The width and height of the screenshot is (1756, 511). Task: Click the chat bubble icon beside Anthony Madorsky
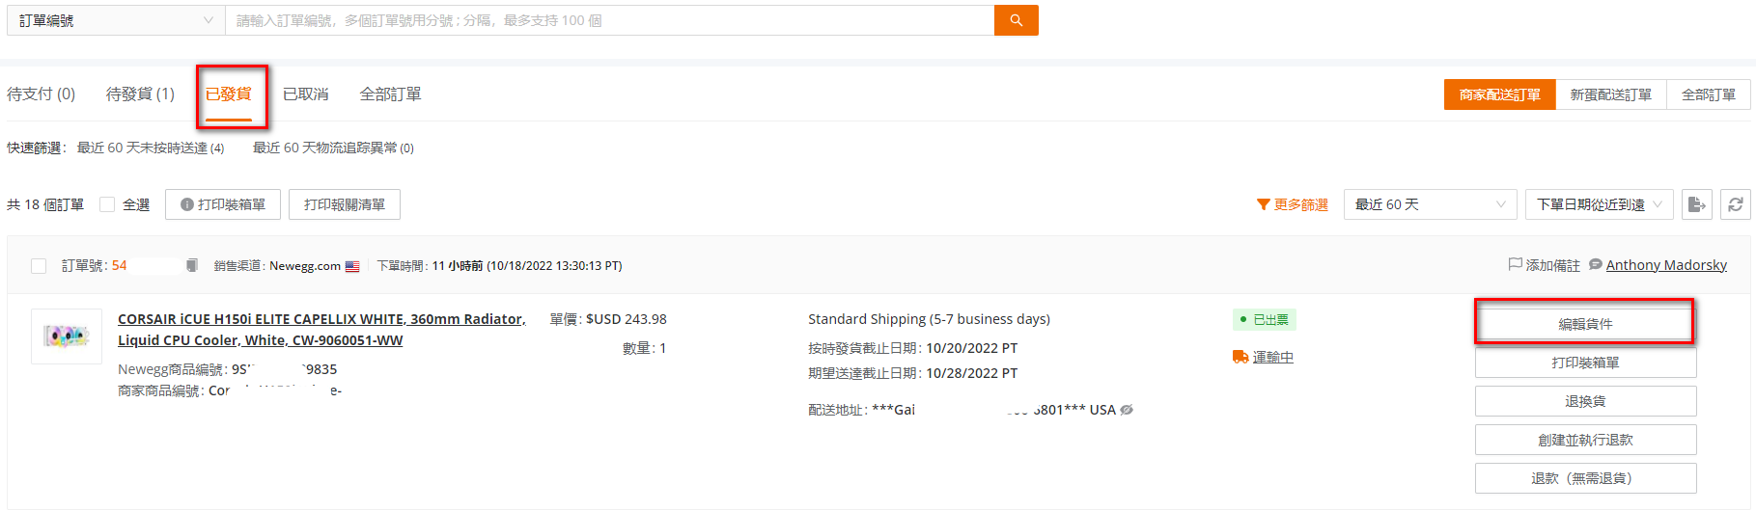tap(1596, 264)
